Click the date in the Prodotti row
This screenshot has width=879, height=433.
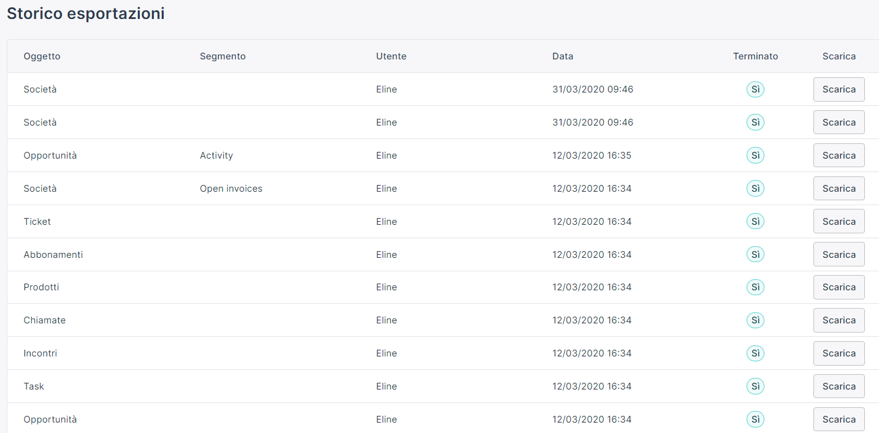[x=592, y=287]
